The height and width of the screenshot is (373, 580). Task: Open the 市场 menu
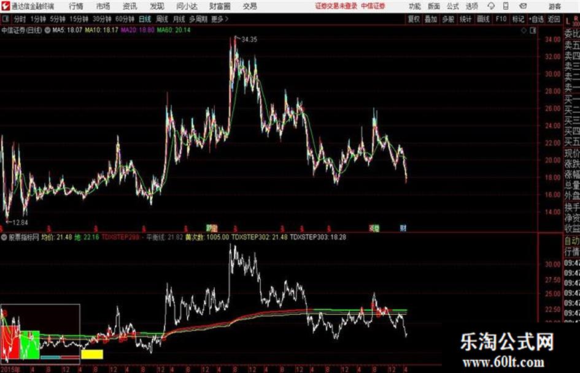pos(103,6)
